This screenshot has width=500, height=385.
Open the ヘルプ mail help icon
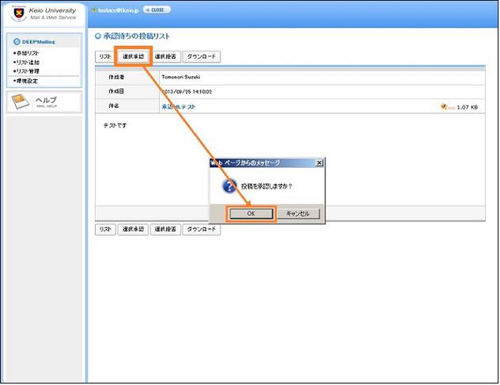pyautogui.click(x=21, y=102)
